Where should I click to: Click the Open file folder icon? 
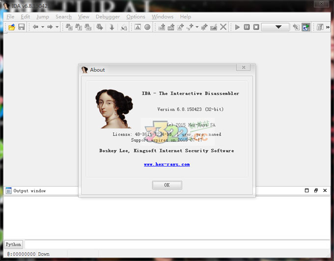(12, 27)
